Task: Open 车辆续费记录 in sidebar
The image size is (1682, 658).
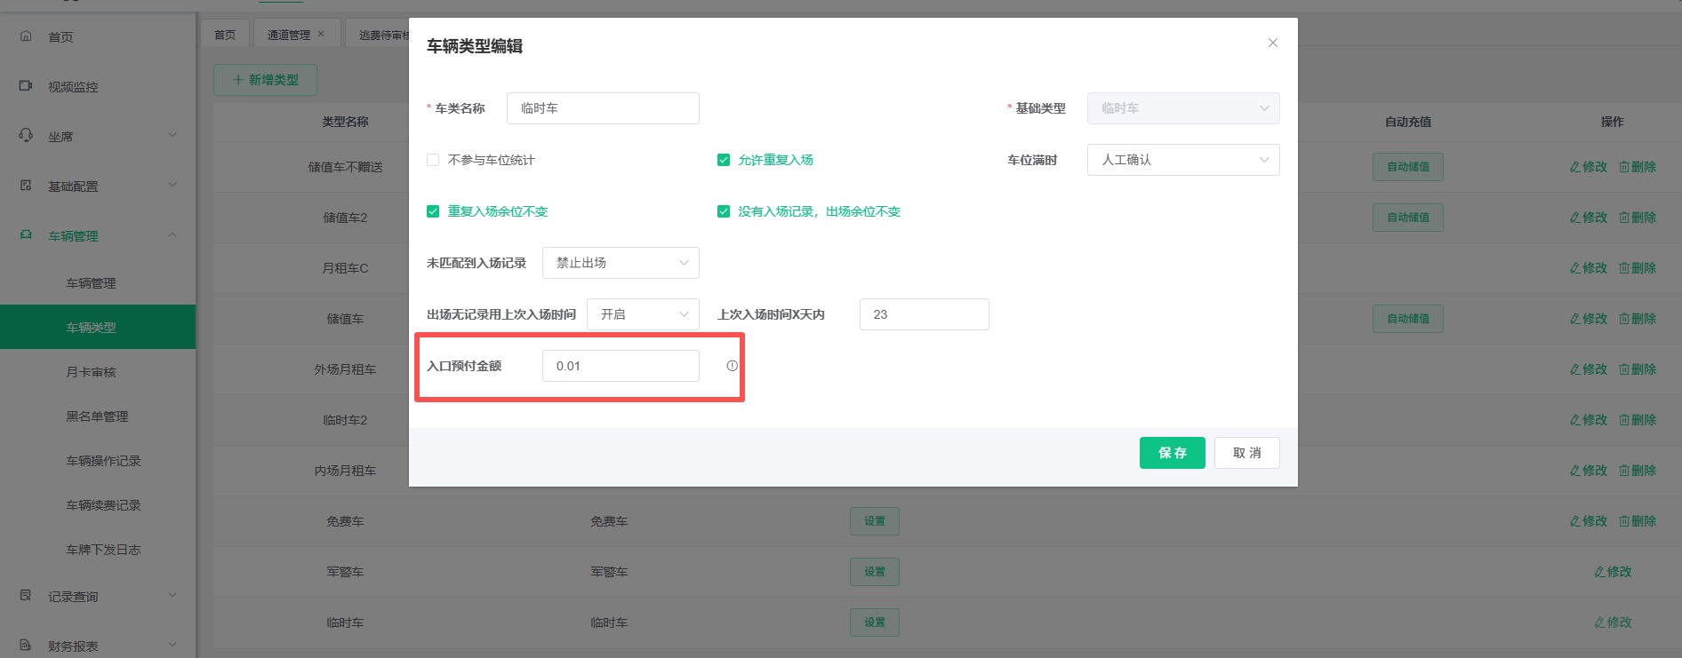Action: pyautogui.click(x=103, y=505)
